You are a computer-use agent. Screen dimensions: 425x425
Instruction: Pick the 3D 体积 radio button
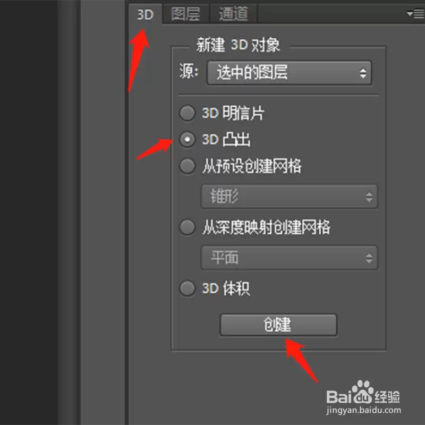(187, 288)
